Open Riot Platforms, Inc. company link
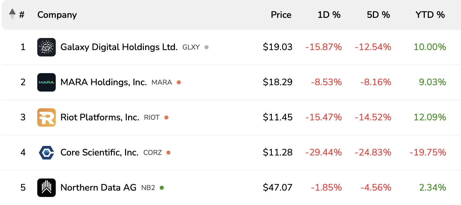 coord(100,117)
